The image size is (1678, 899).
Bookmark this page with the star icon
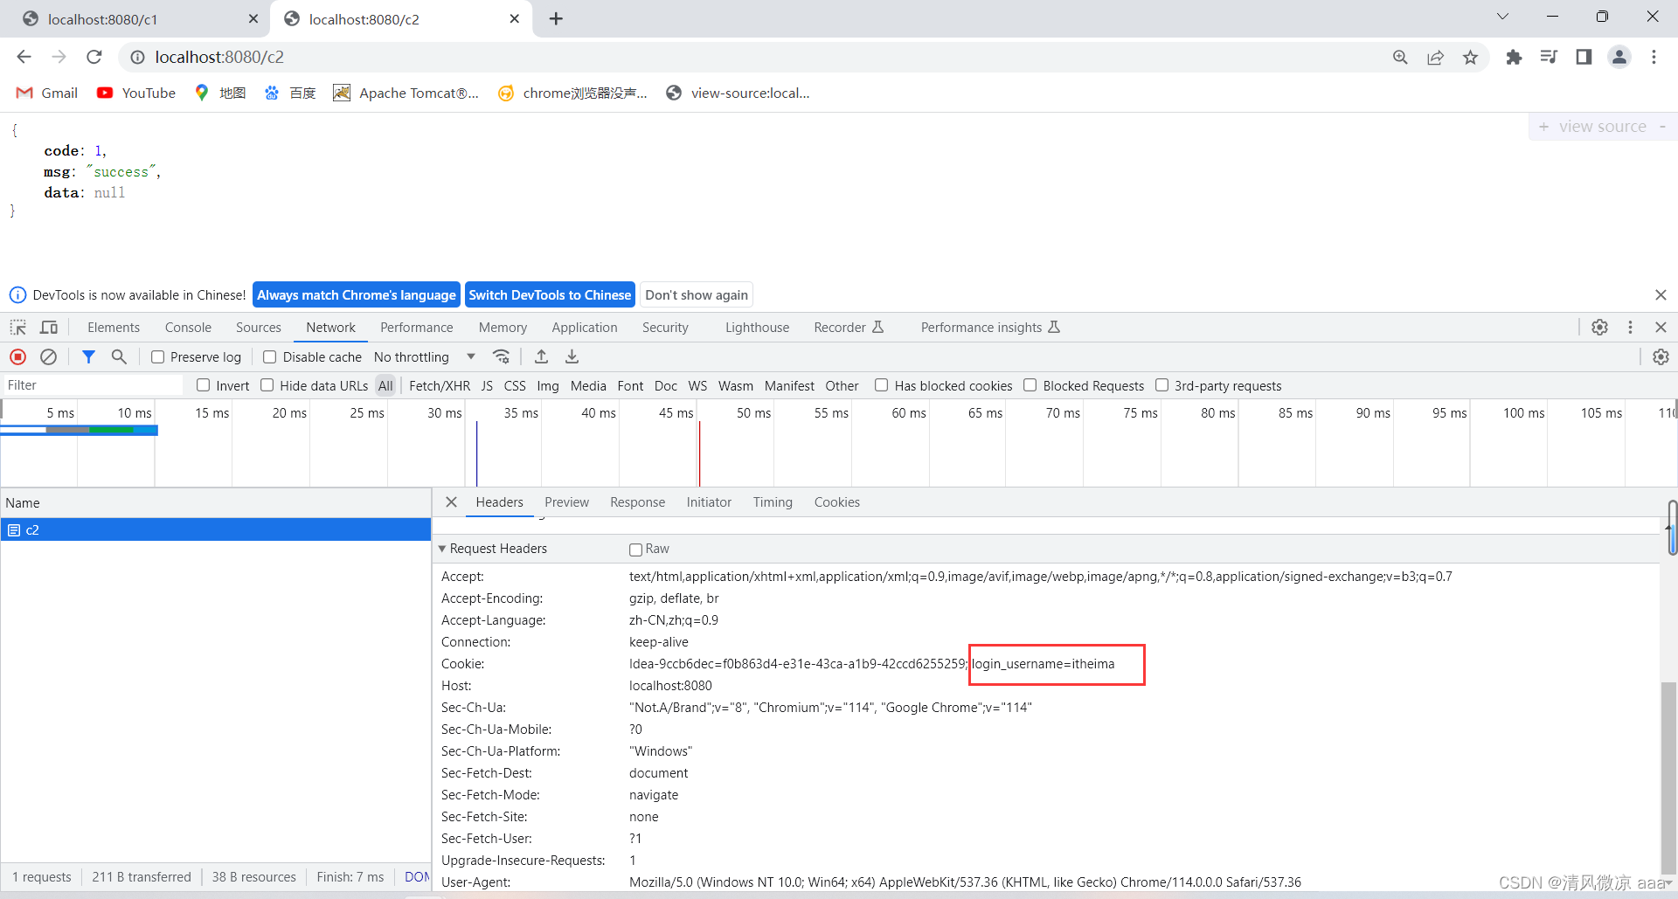[1470, 57]
